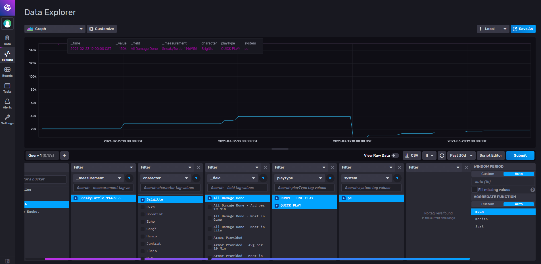This screenshot has width=541, height=264.
Task: Expand the Past 30d time range dropdown
Action: pos(461,156)
